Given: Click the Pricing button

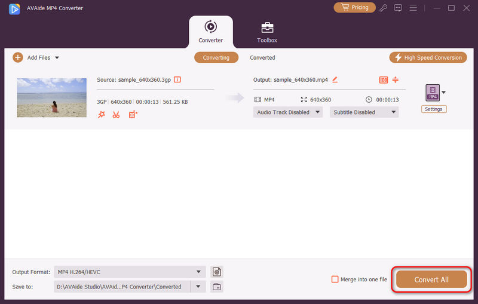Looking at the screenshot, I should pyautogui.click(x=354, y=8).
